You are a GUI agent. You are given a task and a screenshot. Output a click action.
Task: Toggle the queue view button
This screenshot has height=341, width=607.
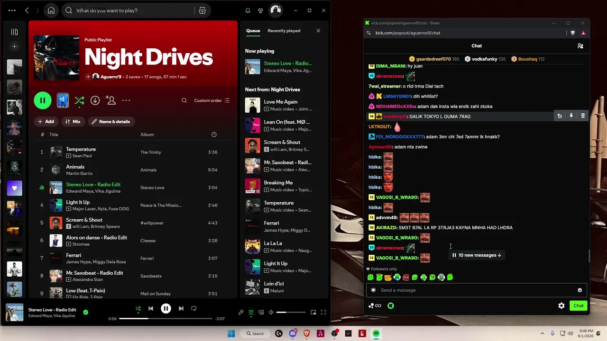coord(251,312)
